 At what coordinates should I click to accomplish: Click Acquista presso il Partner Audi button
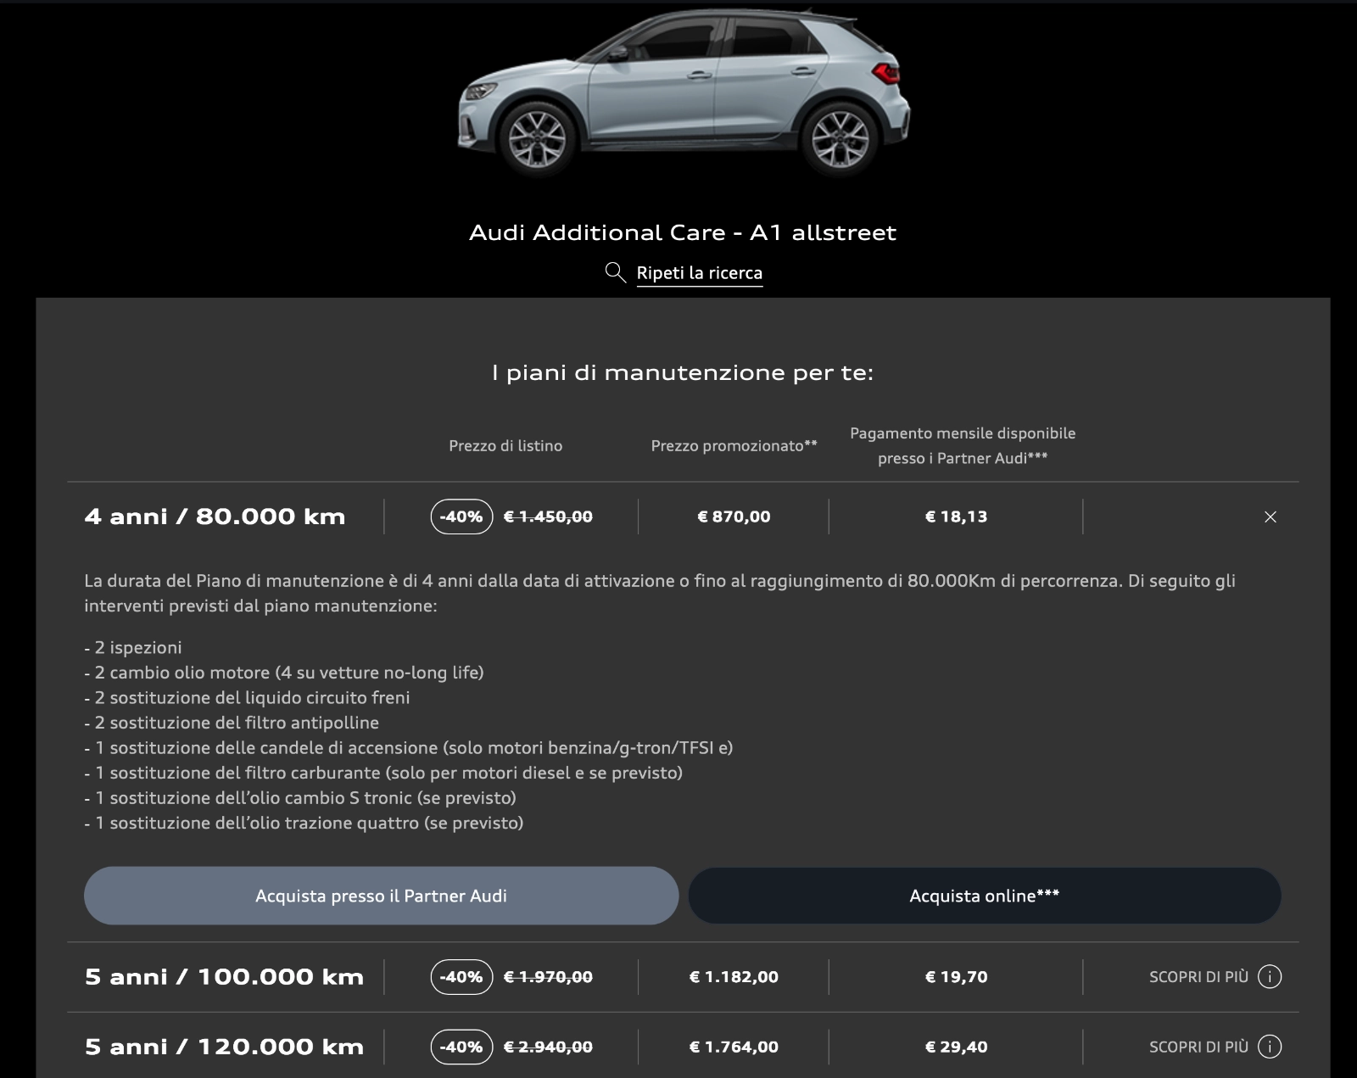pos(381,896)
